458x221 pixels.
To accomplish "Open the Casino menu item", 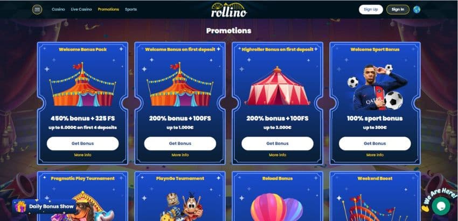I will pyautogui.click(x=58, y=9).
